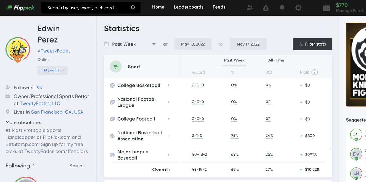This screenshot has width=366, height=182.
Task: Open Feeds in top navigation
Action: click(219, 7)
